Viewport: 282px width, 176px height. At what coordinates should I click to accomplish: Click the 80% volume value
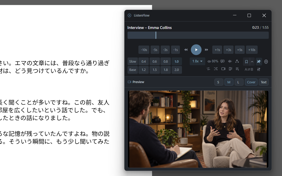[215, 61]
